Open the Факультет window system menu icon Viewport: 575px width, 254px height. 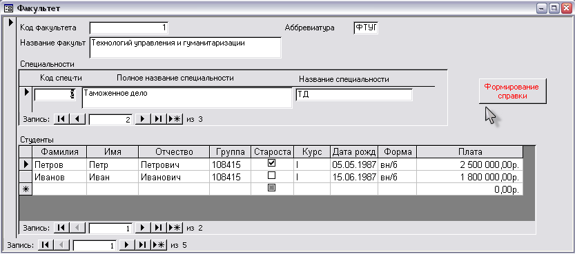pos(8,8)
